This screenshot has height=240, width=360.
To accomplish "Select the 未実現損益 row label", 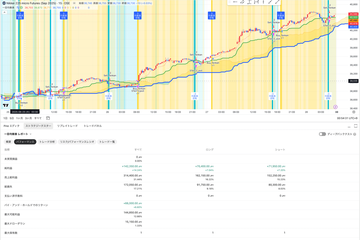I will 11,159.
